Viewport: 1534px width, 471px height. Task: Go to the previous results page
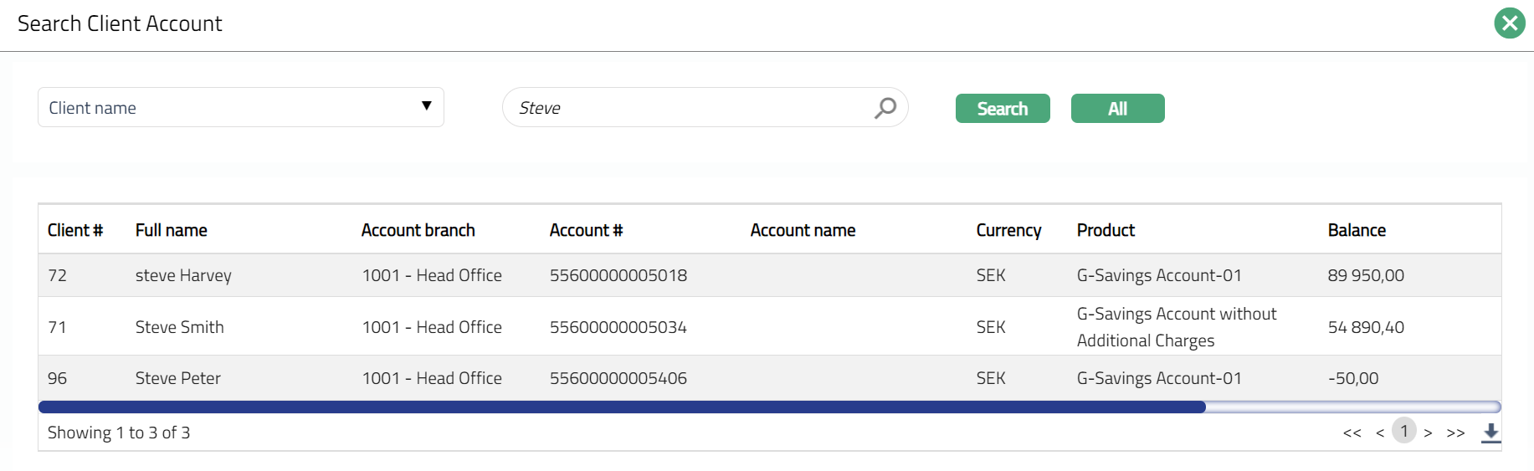coord(1380,433)
